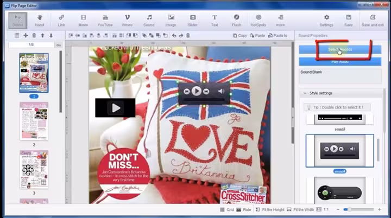Fit the page to Width
The width and height of the screenshot is (391, 218).
(300, 210)
